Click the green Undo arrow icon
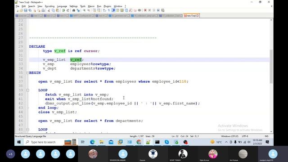Viewport: 288px width, 162px height. click(63, 10)
